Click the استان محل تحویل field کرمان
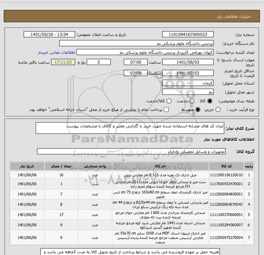264x255 pixels. 188,83
